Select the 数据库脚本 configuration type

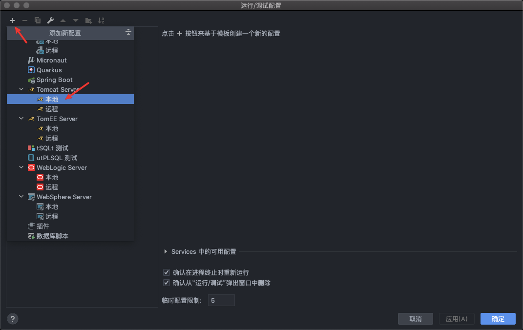click(70, 236)
